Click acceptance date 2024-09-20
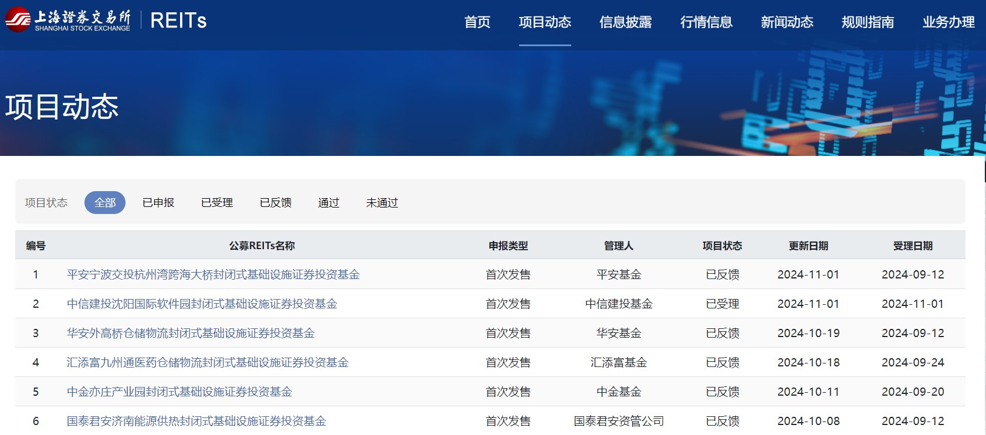 tap(913, 392)
